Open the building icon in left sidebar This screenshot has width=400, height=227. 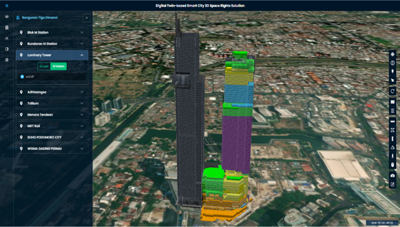(7, 27)
